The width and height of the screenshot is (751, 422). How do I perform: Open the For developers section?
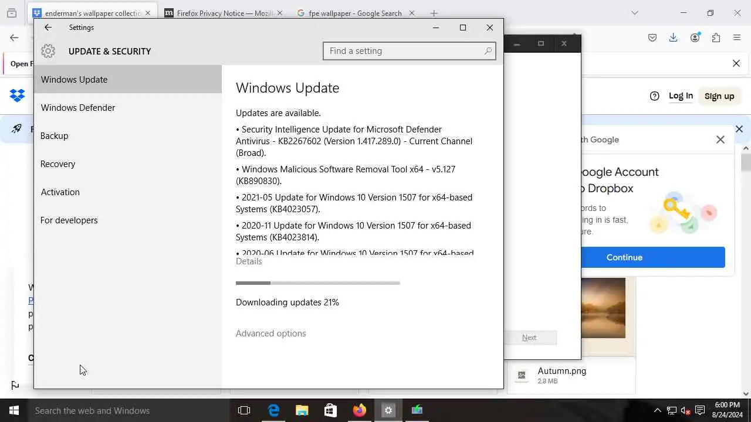[x=128, y=220]
